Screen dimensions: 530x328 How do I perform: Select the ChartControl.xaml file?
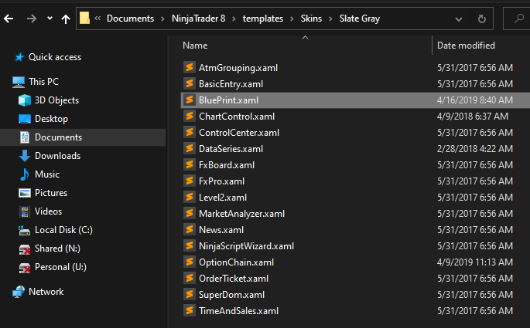[x=236, y=117]
